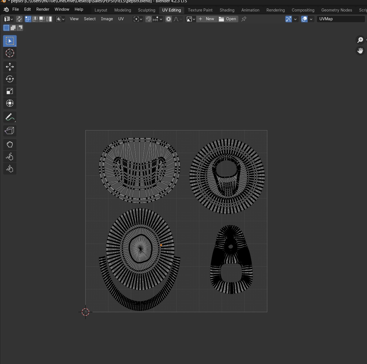Click the UVMap name field

tap(341, 19)
